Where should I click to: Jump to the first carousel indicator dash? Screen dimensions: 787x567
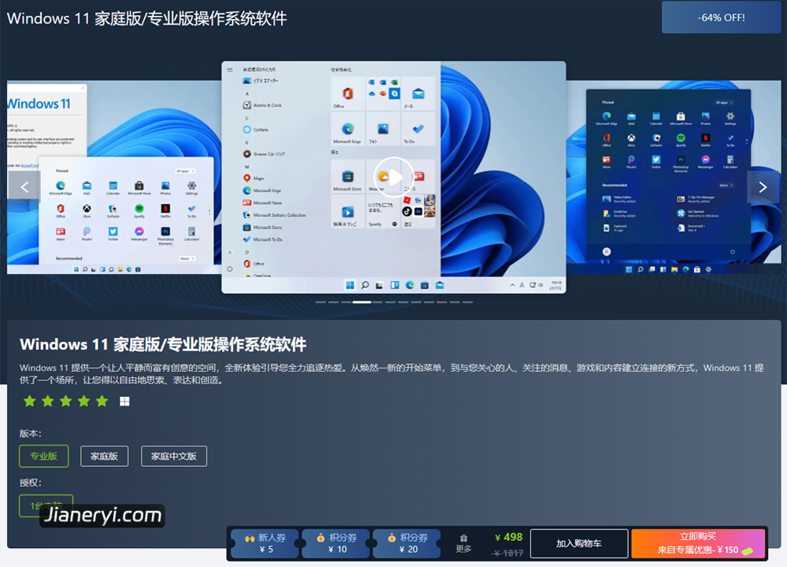pos(320,302)
